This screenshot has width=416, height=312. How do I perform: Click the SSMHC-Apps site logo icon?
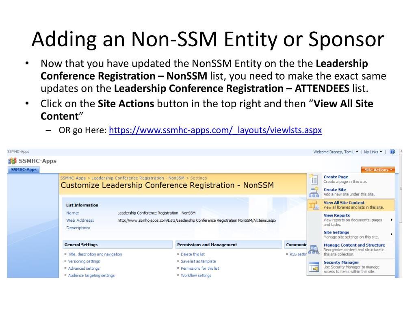tap(12, 161)
